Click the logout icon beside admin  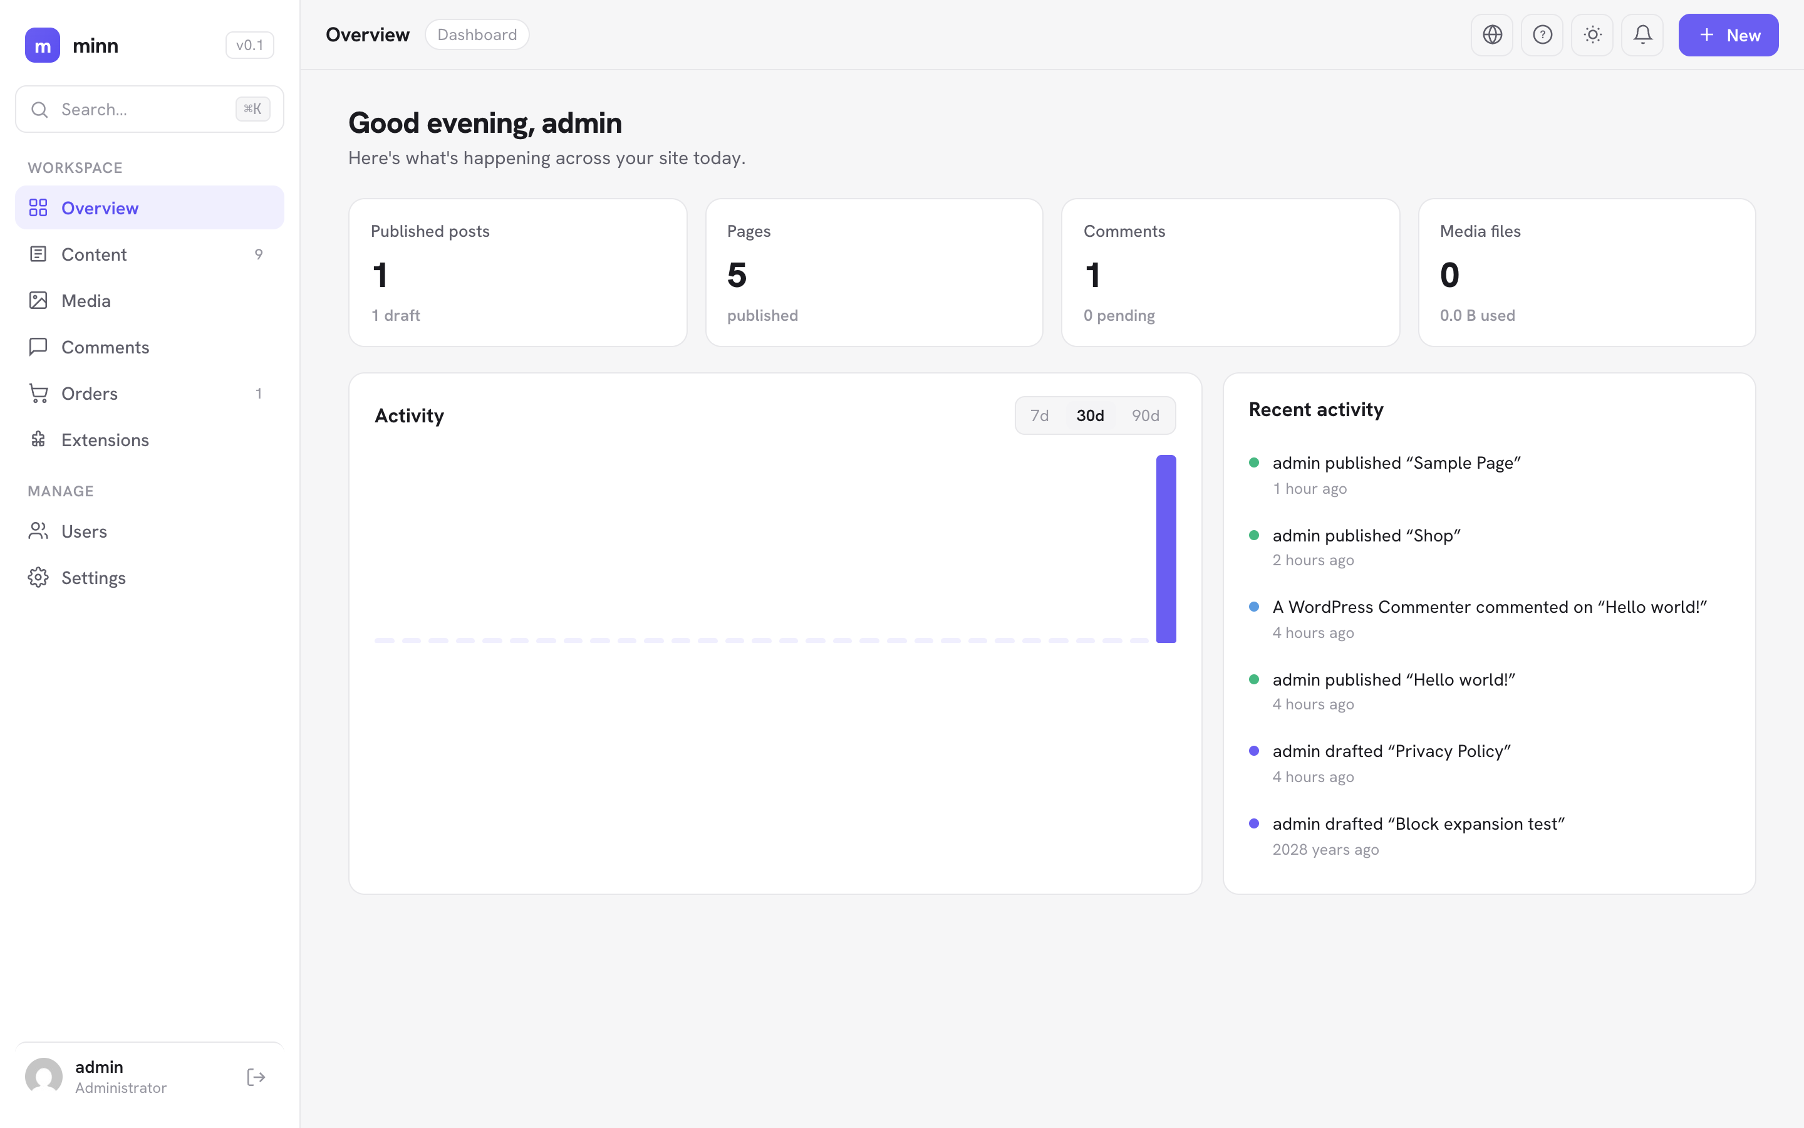(x=256, y=1077)
